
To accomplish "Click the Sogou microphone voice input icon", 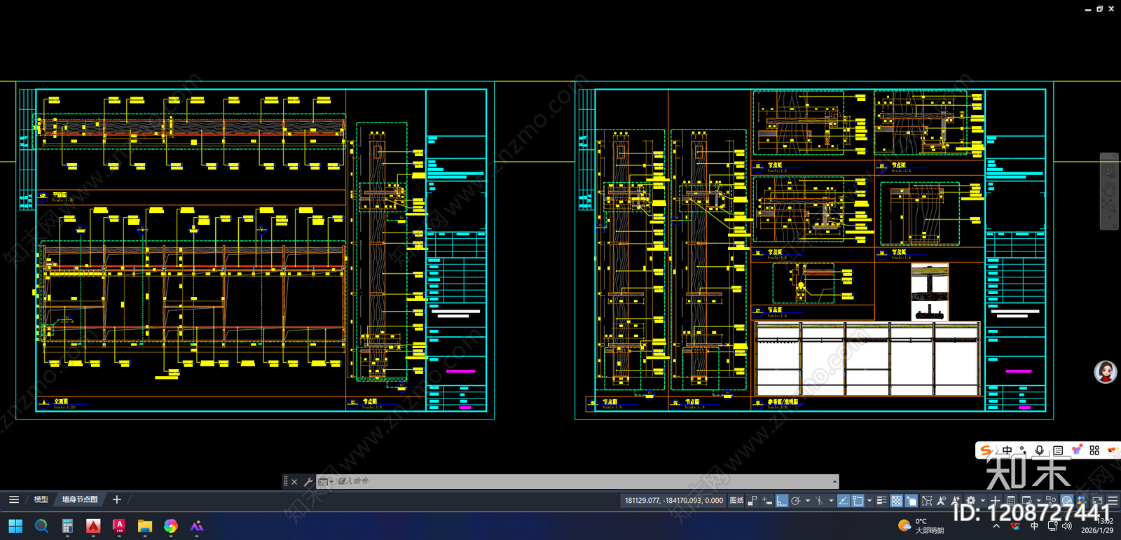I will pyautogui.click(x=1040, y=450).
